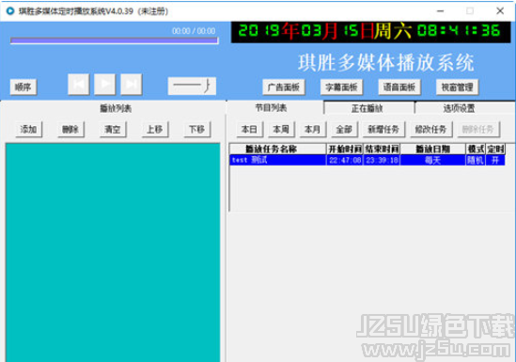Viewport: 516px width, 362px height.
Task: Switch to the 正在播放 tab
Action: (368, 108)
